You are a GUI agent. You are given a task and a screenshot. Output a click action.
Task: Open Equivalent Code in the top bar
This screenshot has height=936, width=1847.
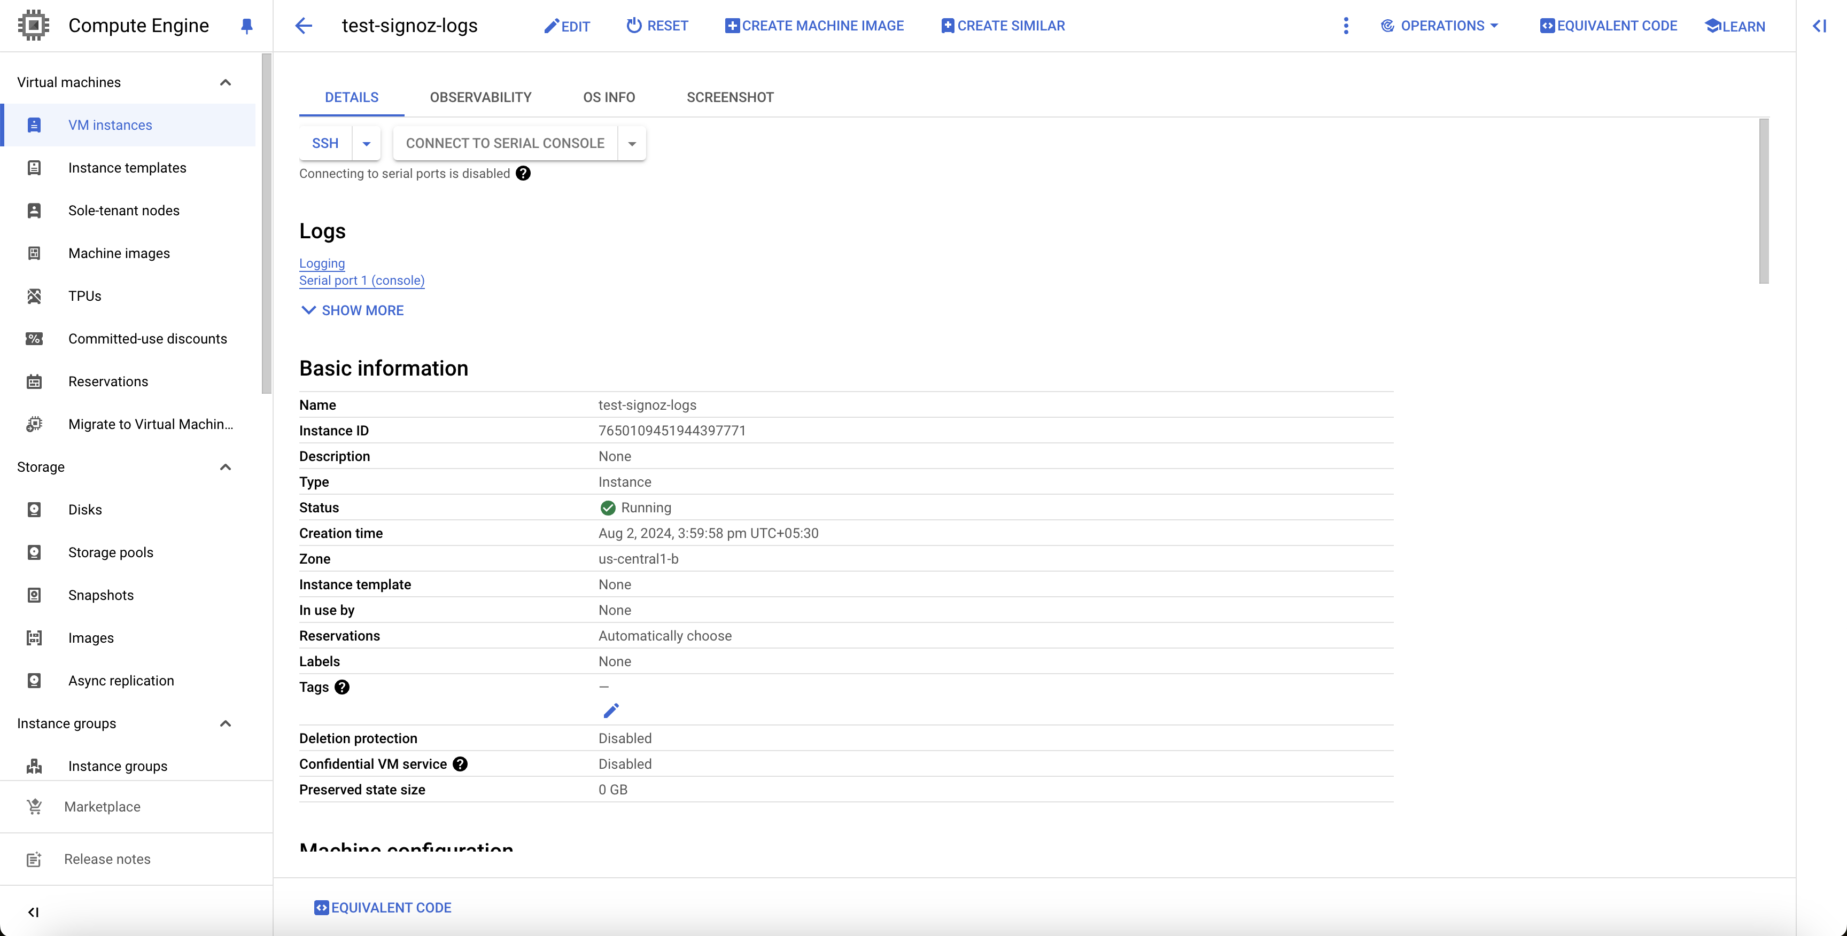(1608, 26)
